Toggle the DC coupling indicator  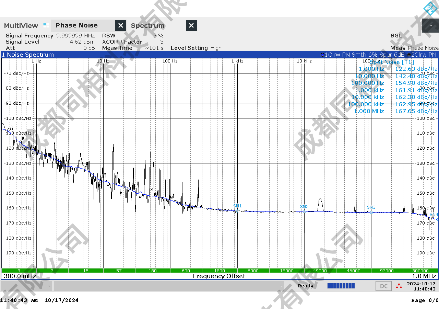(383, 286)
